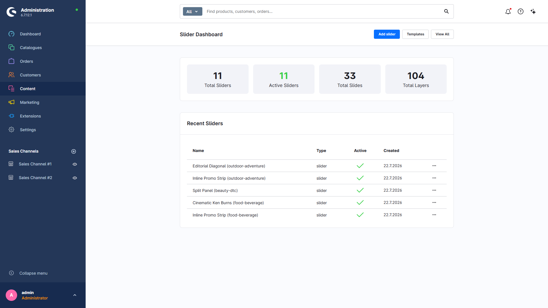
Task: Open the help question mark icon
Action: [521, 11]
